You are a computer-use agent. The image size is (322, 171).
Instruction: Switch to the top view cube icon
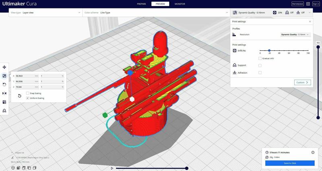coord(24,168)
